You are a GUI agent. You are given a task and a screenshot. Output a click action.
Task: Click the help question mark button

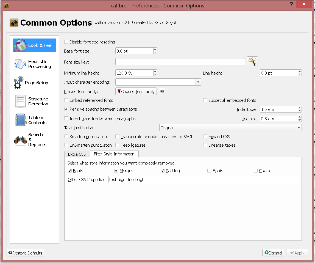291,4
